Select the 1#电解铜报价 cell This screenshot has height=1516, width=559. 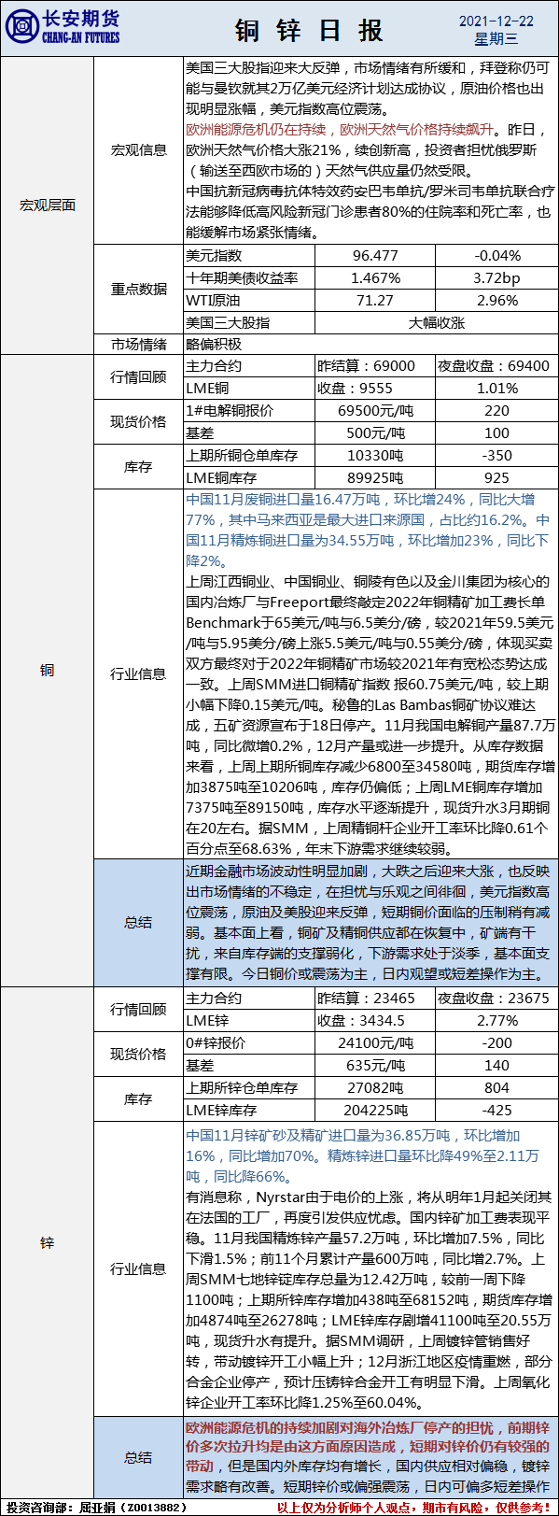click(x=249, y=411)
